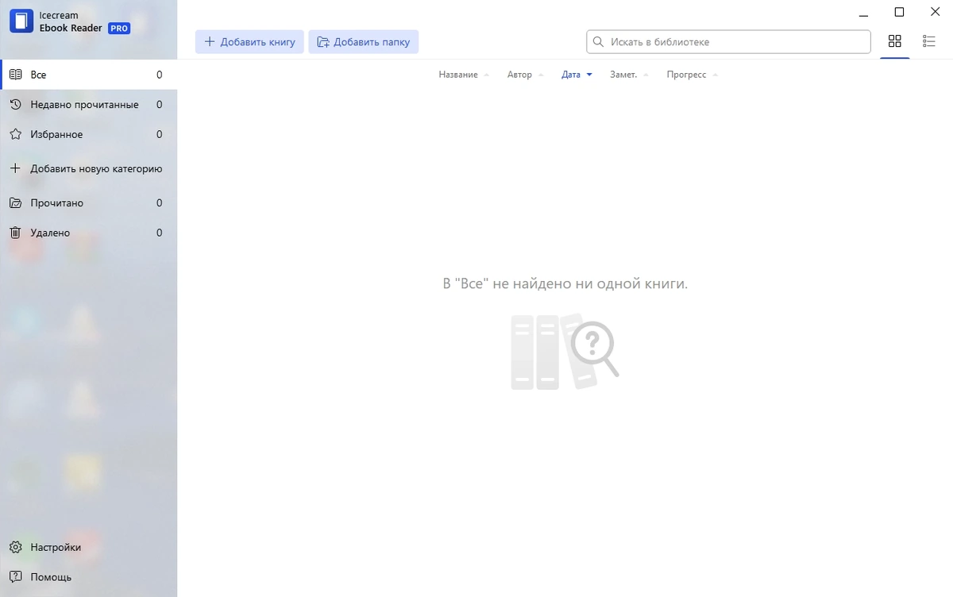Open Настройки
953x597 pixels.
point(89,547)
